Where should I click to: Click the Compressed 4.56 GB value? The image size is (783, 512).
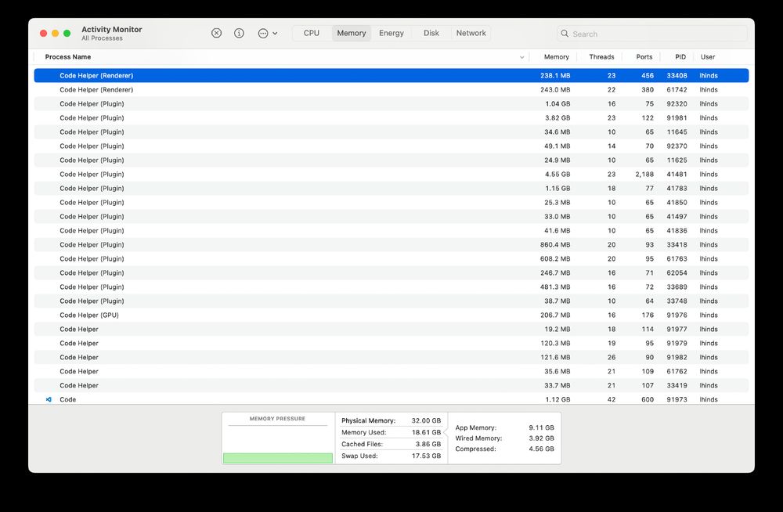coord(541,449)
